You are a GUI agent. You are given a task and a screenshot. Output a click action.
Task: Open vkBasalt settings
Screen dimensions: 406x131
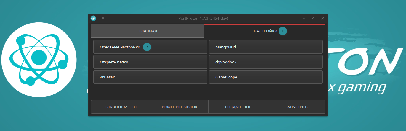tap(150, 77)
